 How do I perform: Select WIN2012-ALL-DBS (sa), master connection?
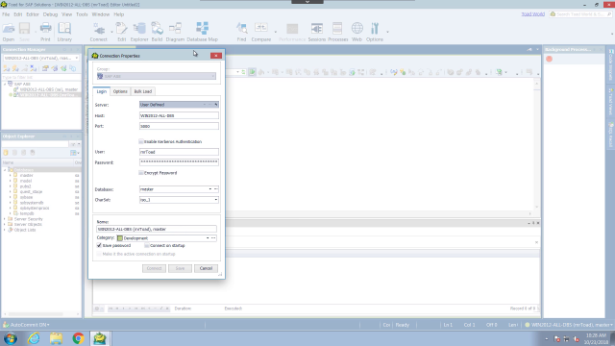[x=49, y=89]
